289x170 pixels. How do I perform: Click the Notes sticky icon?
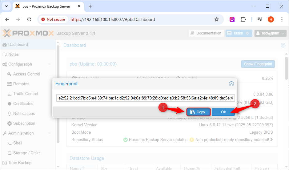pyautogui.click(x=5, y=55)
